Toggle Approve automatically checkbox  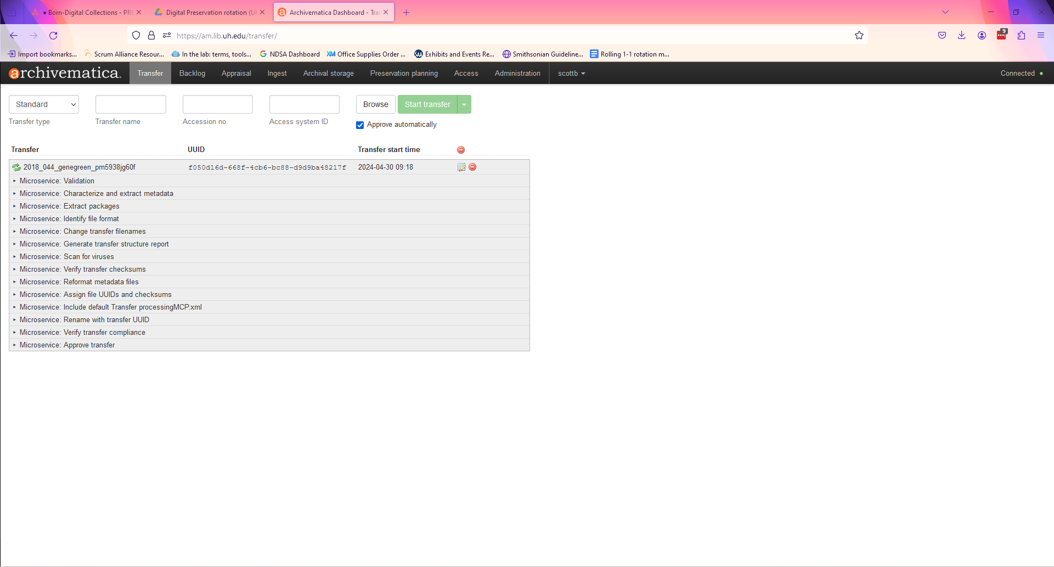[x=360, y=125]
